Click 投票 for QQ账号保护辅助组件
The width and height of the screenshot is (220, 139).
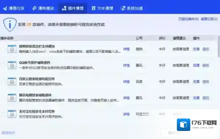click(x=196, y=65)
